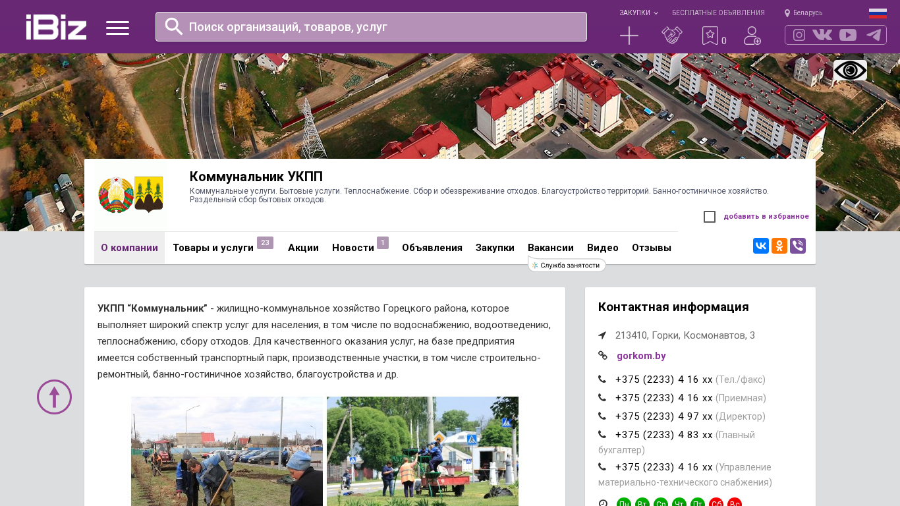Click the Коммунальник УКПП company title
Image resolution: width=900 pixels, height=506 pixels.
256,177
